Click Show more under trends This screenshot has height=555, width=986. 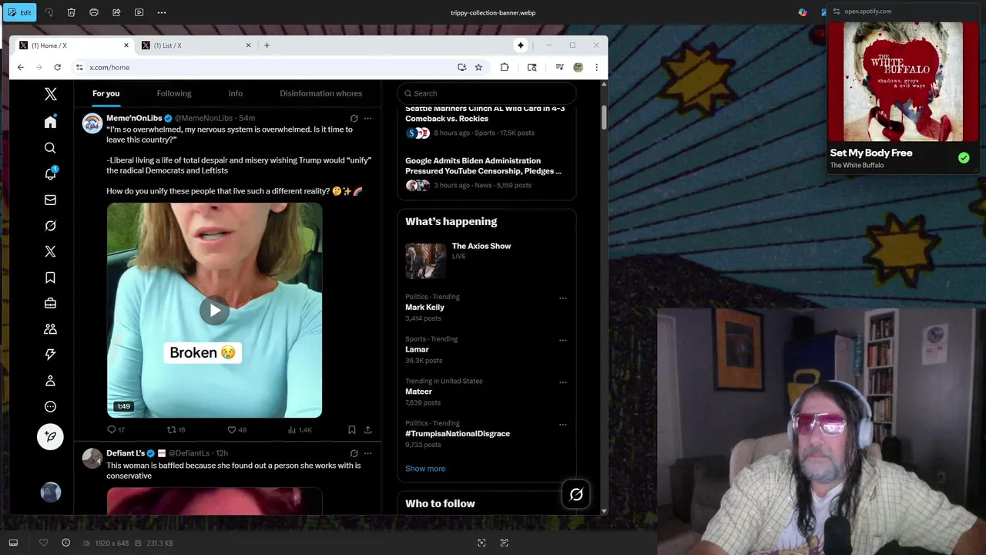tap(425, 469)
